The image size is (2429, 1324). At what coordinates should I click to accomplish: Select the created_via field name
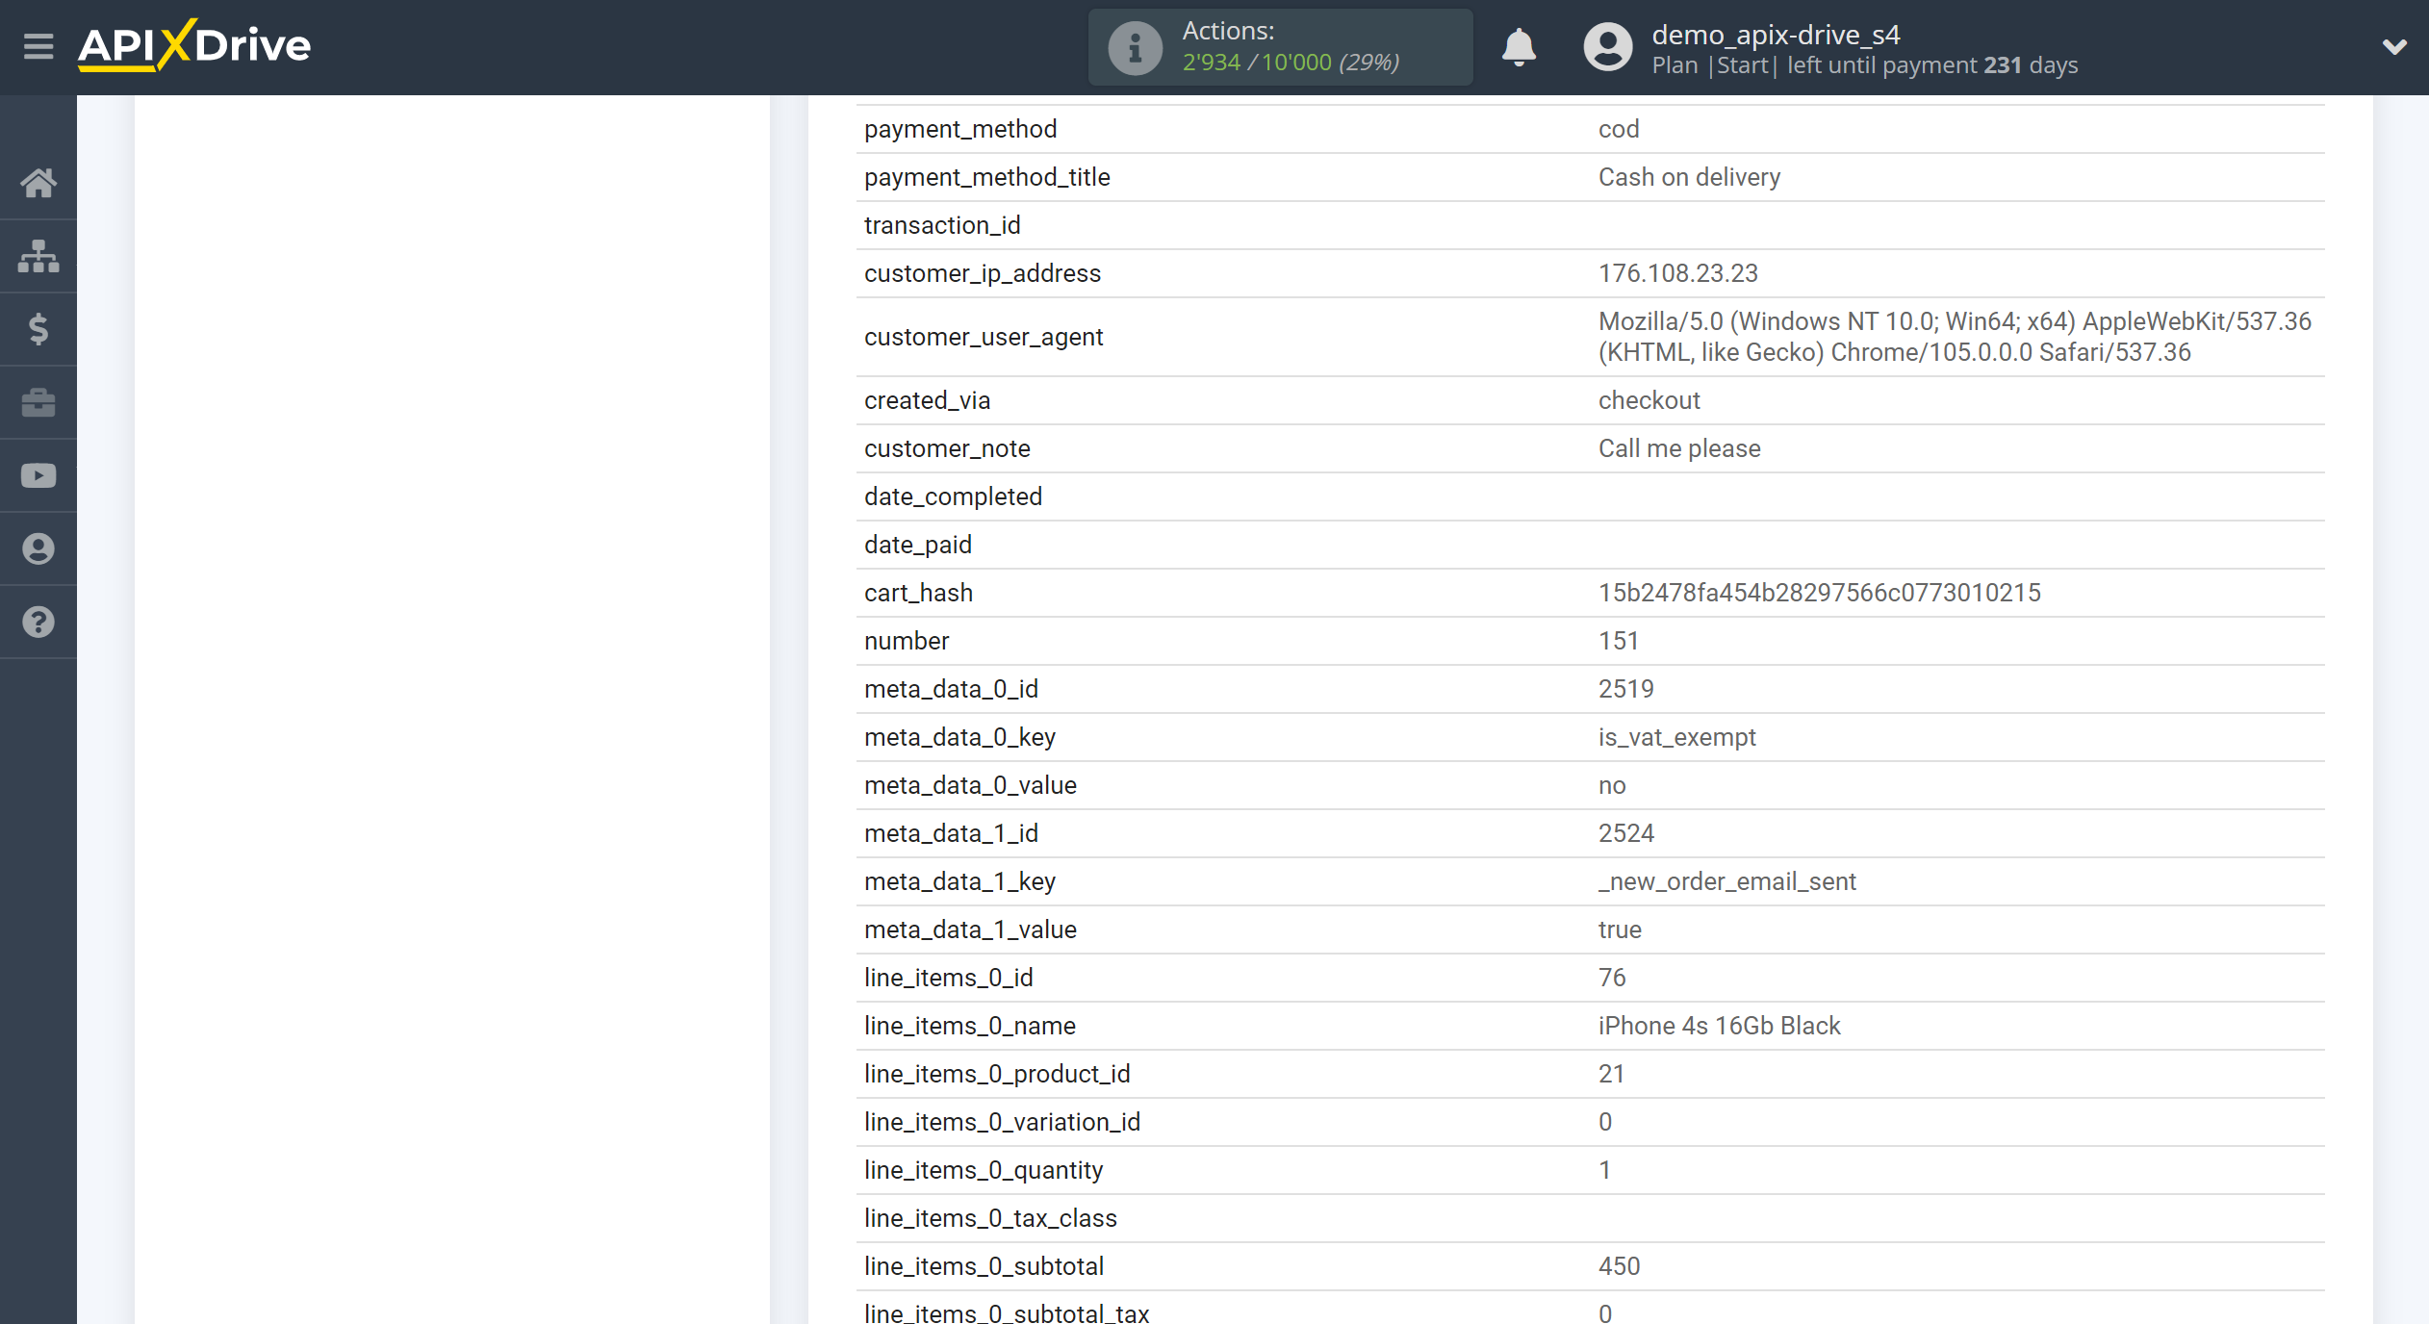click(927, 400)
